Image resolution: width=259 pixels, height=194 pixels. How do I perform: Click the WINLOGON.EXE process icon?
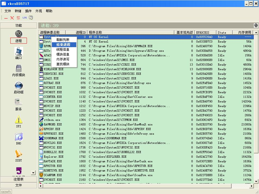(41, 69)
